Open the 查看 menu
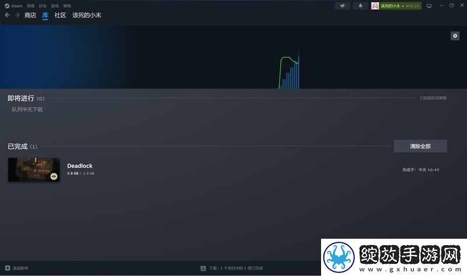This screenshot has height=276, width=467. coord(31,6)
